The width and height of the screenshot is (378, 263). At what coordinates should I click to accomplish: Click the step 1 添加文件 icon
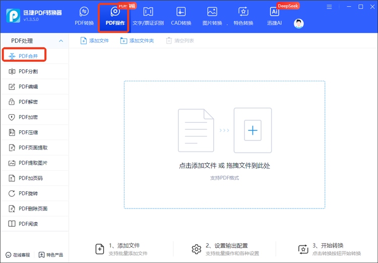tap(100, 249)
